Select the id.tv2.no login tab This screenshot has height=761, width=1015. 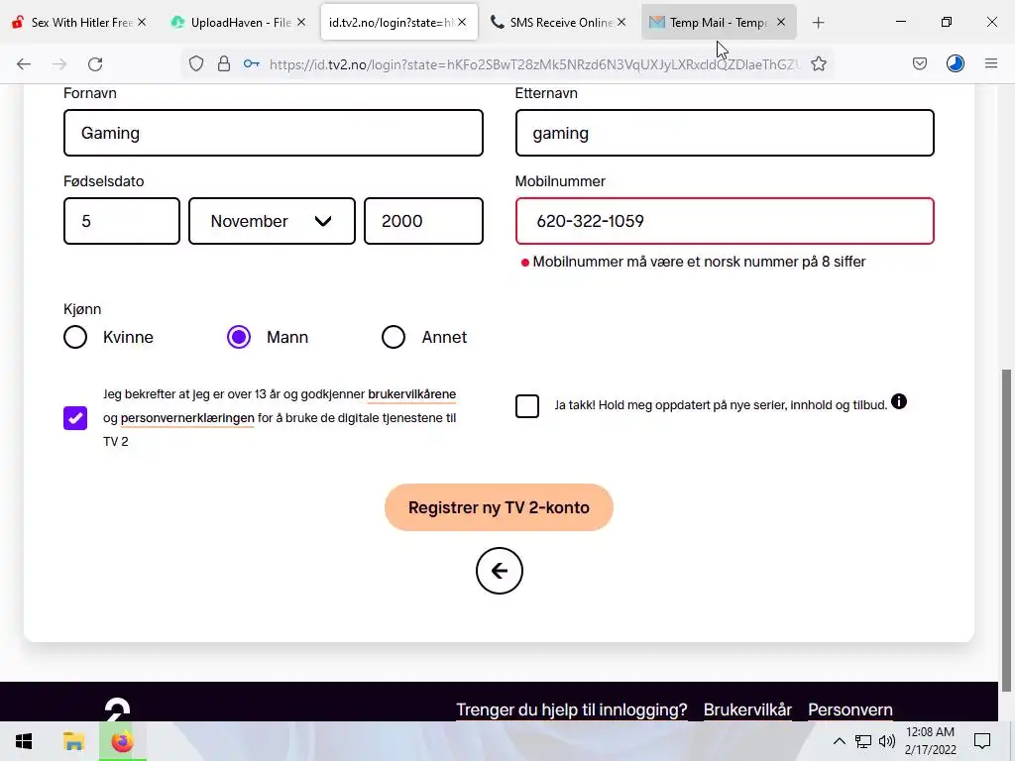(x=398, y=23)
